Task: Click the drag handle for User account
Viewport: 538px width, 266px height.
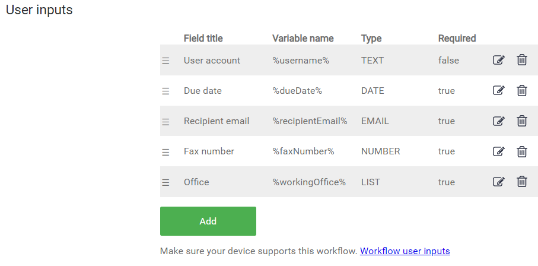Action: [x=166, y=61]
